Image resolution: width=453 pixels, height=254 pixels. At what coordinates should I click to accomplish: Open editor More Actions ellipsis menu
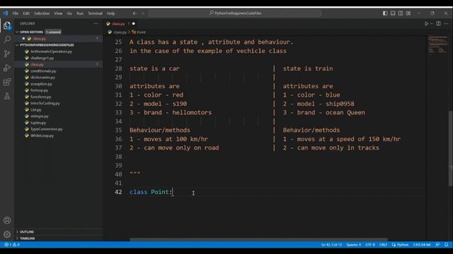coord(447,23)
